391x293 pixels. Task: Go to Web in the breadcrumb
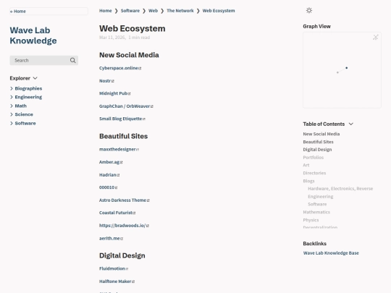pyautogui.click(x=153, y=11)
